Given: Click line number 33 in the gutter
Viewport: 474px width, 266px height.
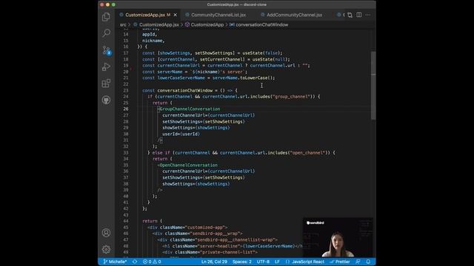Looking at the screenshot, I should coord(126,153).
